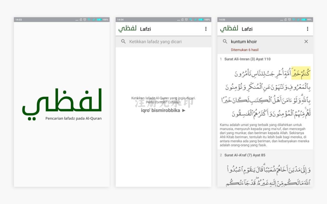Click the yellow highlighted Arabic phrase in result 1
This screenshot has height=204, width=327.
(301, 73)
